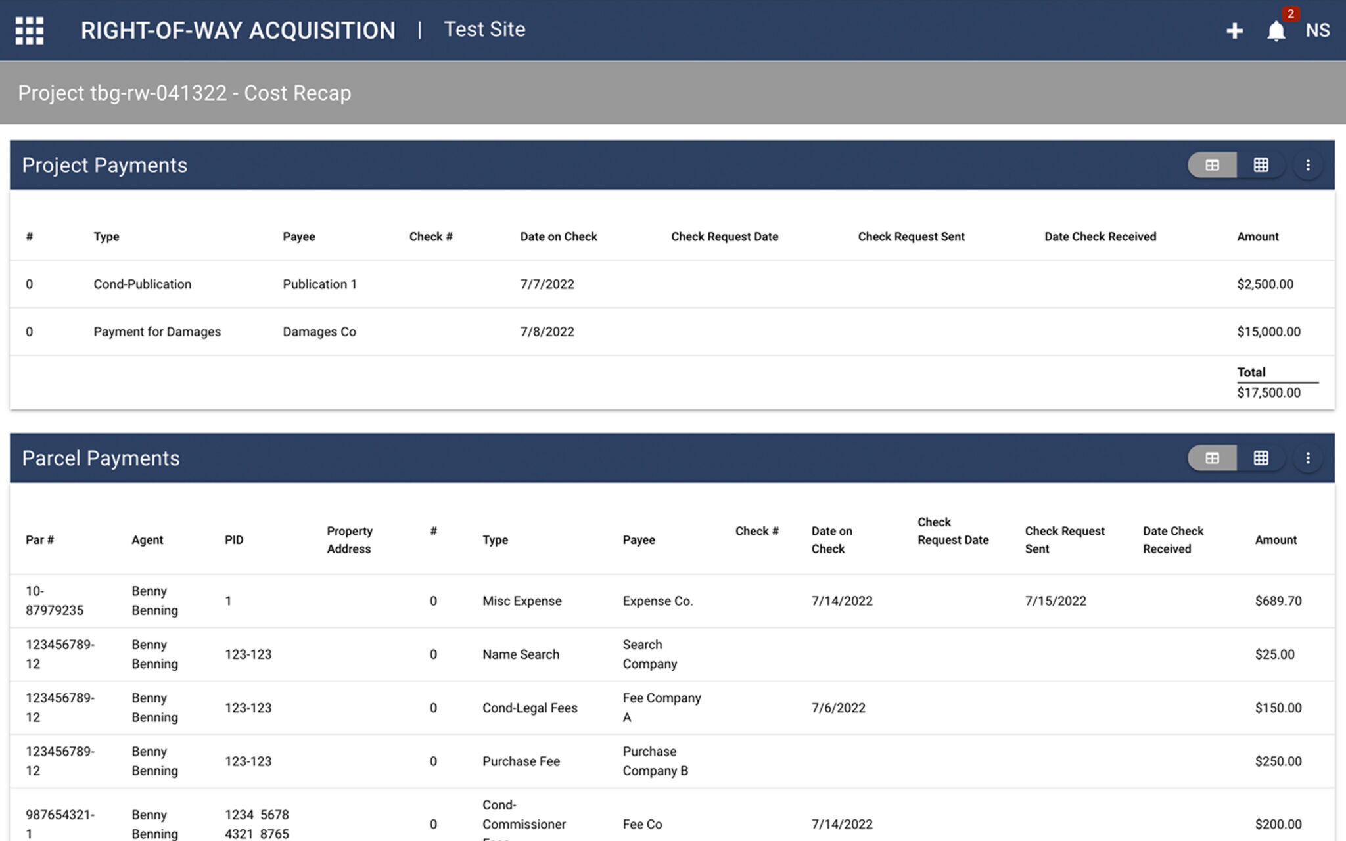Open Parcel Payments three-dot options menu

coord(1307,458)
